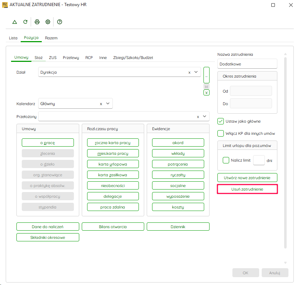Enable Włącz KP dla innych umów

221,133
